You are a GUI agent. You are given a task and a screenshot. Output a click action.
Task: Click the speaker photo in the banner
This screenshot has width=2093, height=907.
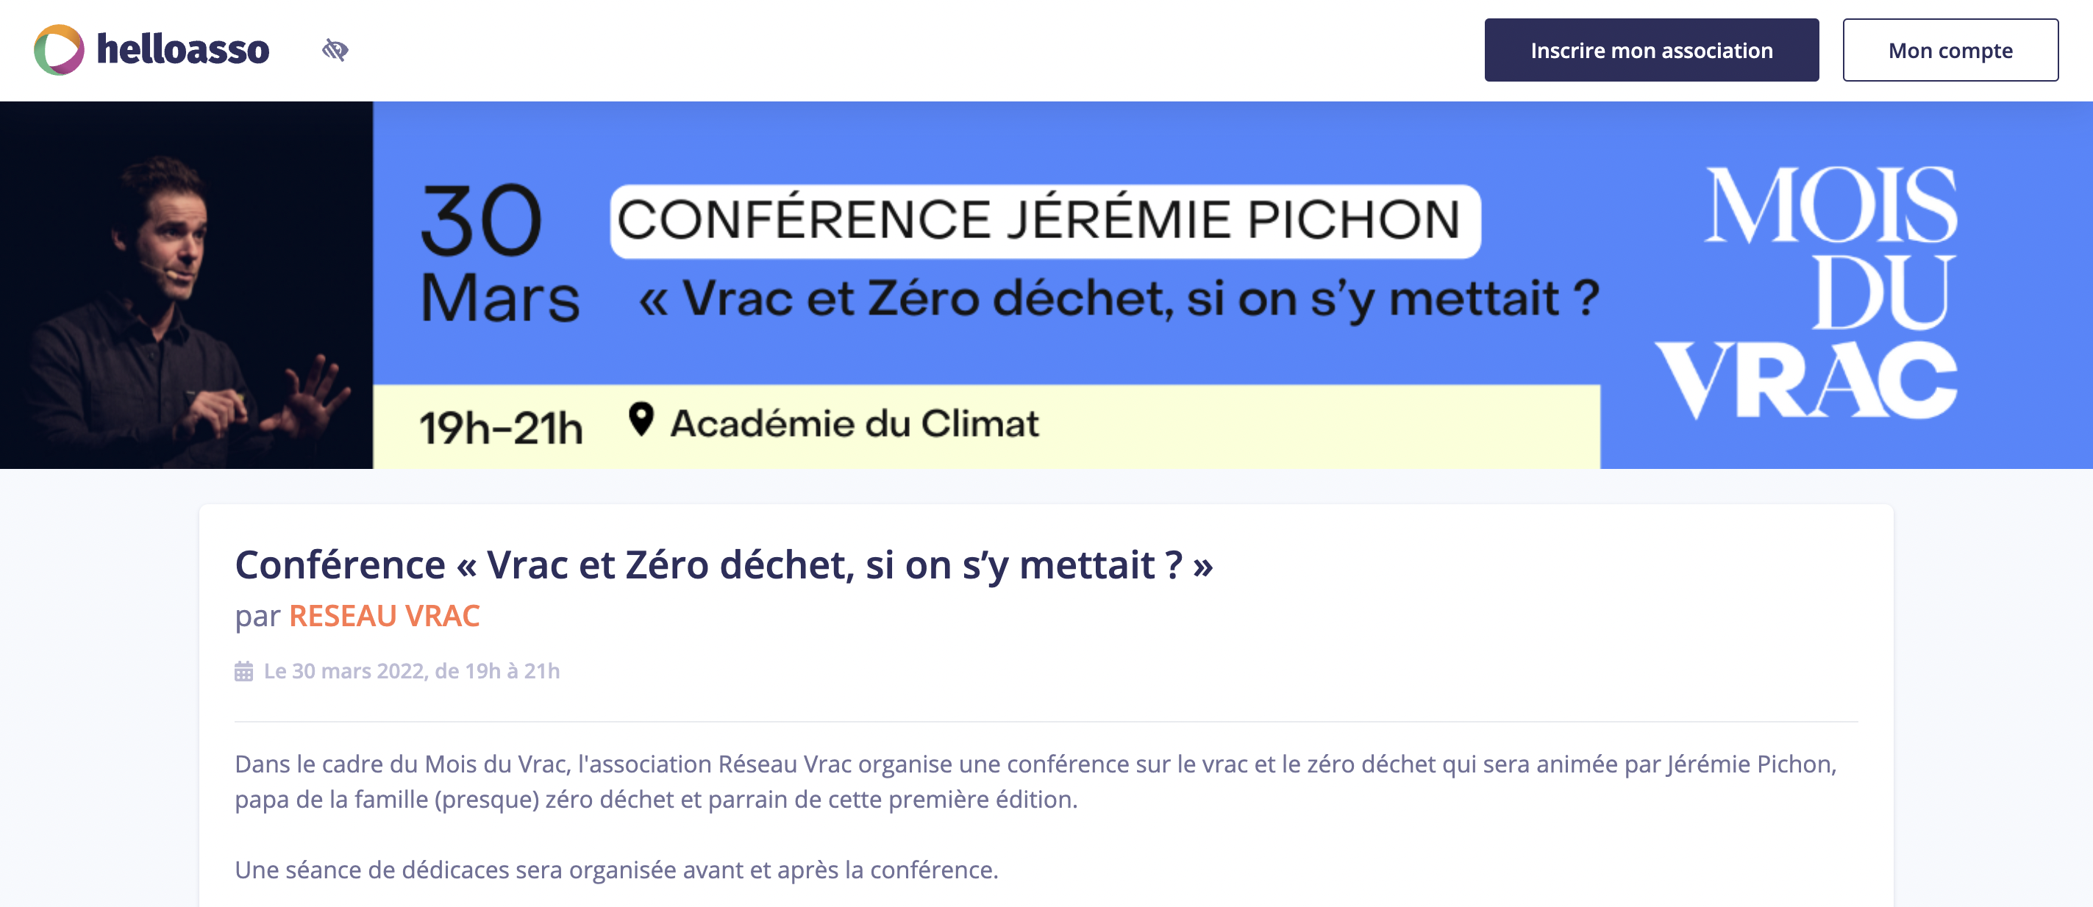point(186,285)
